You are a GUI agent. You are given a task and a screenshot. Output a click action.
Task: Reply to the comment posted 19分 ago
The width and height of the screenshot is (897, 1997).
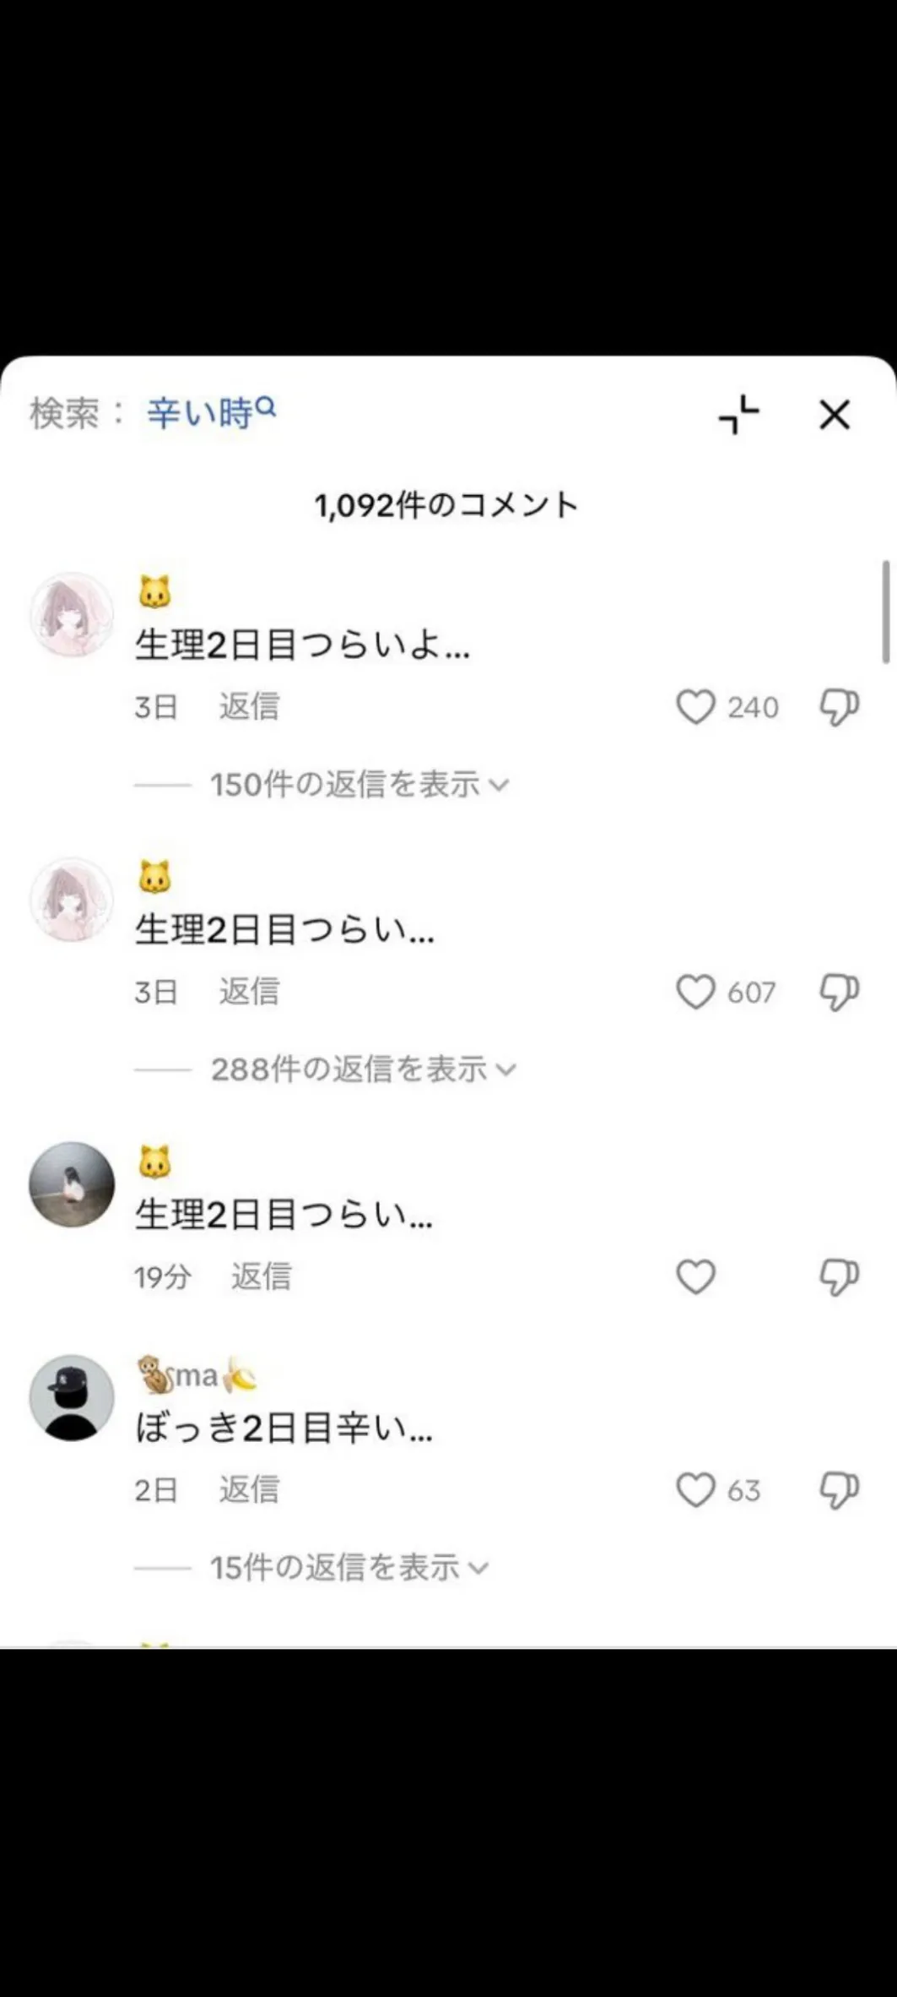click(x=261, y=1276)
